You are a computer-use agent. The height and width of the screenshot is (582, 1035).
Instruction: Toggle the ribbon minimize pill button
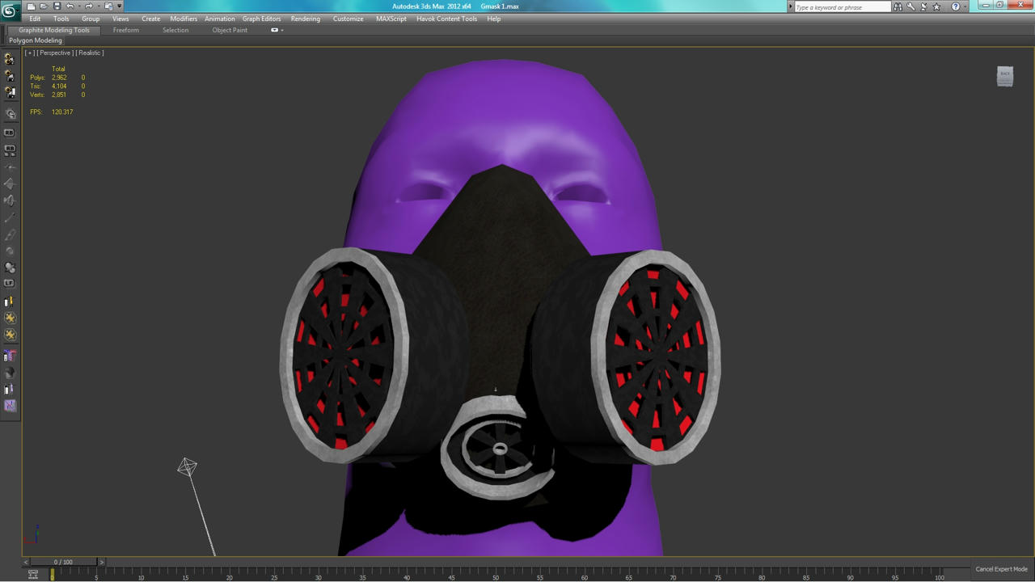(x=275, y=30)
